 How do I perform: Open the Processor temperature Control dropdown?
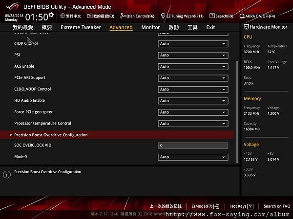193,124
